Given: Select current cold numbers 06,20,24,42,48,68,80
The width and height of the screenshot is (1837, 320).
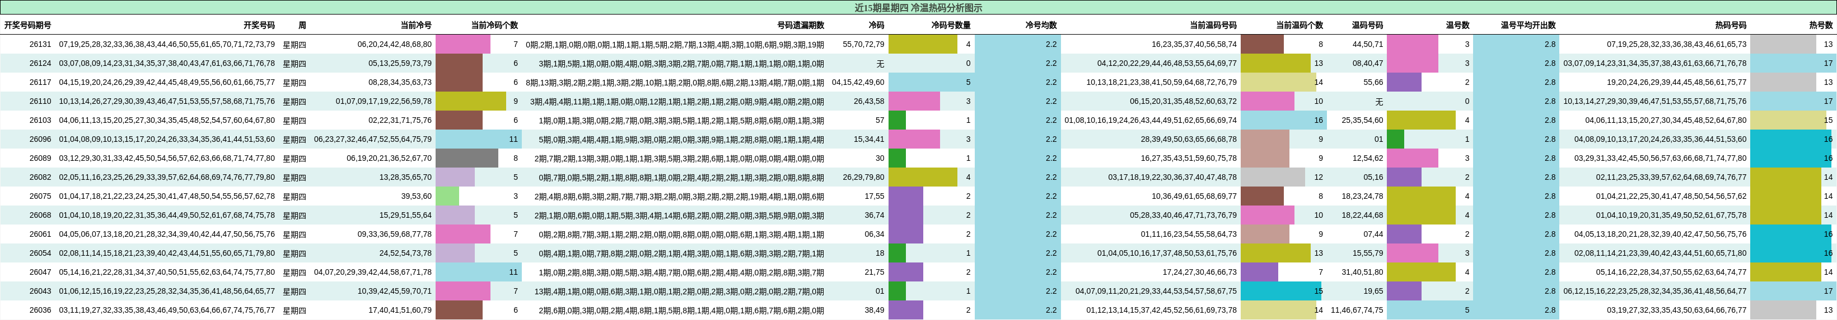Looking at the screenshot, I should (x=394, y=44).
